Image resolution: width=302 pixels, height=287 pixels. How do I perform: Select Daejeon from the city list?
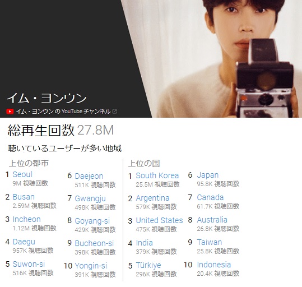tap(89, 176)
